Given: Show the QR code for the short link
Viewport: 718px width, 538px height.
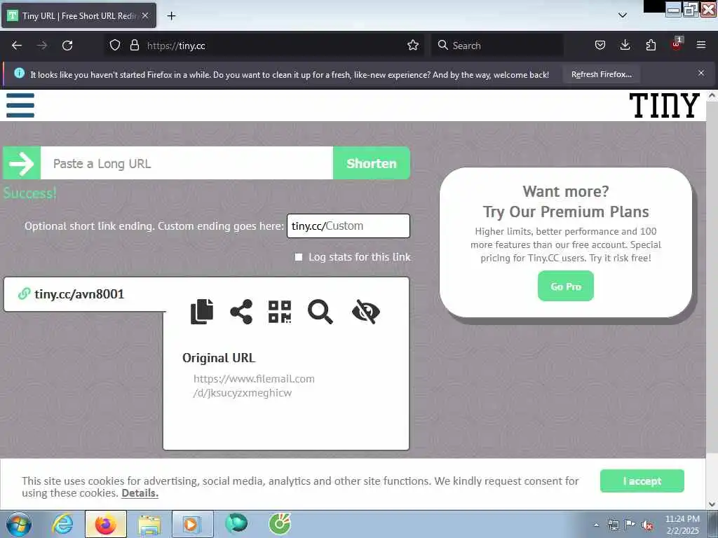Looking at the screenshot, I should tap(280, 312).
